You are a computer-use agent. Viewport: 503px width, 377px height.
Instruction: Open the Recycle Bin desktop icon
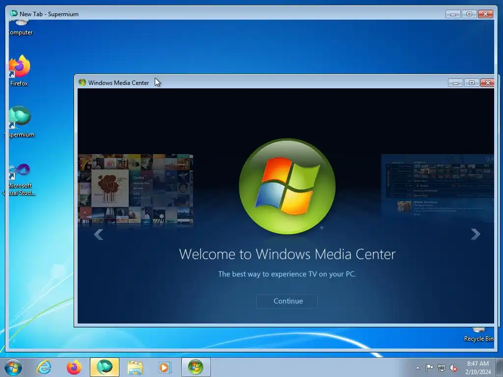pos(478,335)
